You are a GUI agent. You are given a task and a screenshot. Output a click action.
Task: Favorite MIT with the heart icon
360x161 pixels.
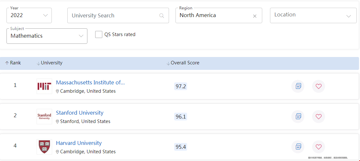(x=319, y=86)
